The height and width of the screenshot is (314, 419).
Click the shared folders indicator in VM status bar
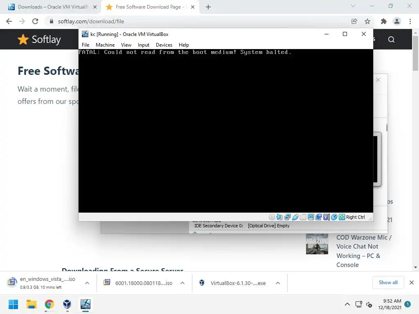(x=303, y=217)
